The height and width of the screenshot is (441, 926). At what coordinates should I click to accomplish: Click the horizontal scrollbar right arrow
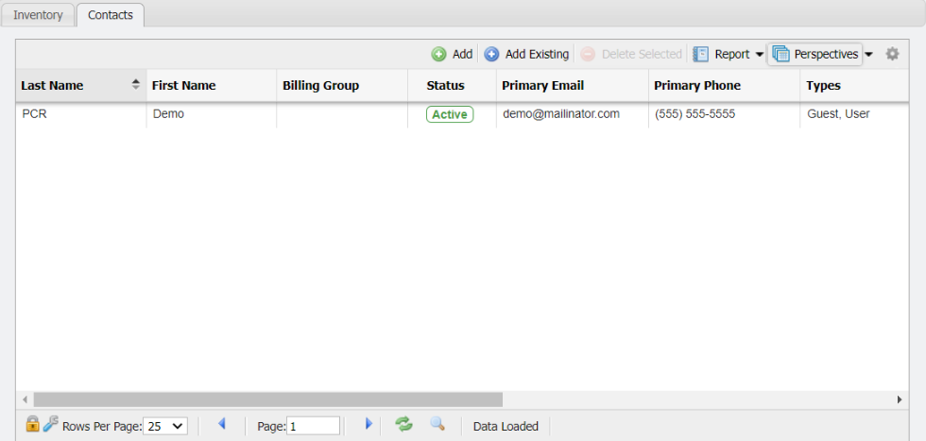[x=900, y=400]
